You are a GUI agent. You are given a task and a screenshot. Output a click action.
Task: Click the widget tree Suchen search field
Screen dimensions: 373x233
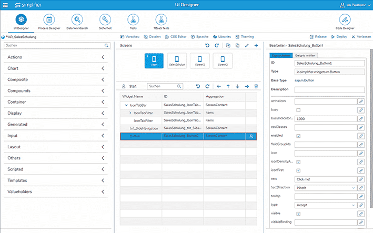[x=165, y=86]
